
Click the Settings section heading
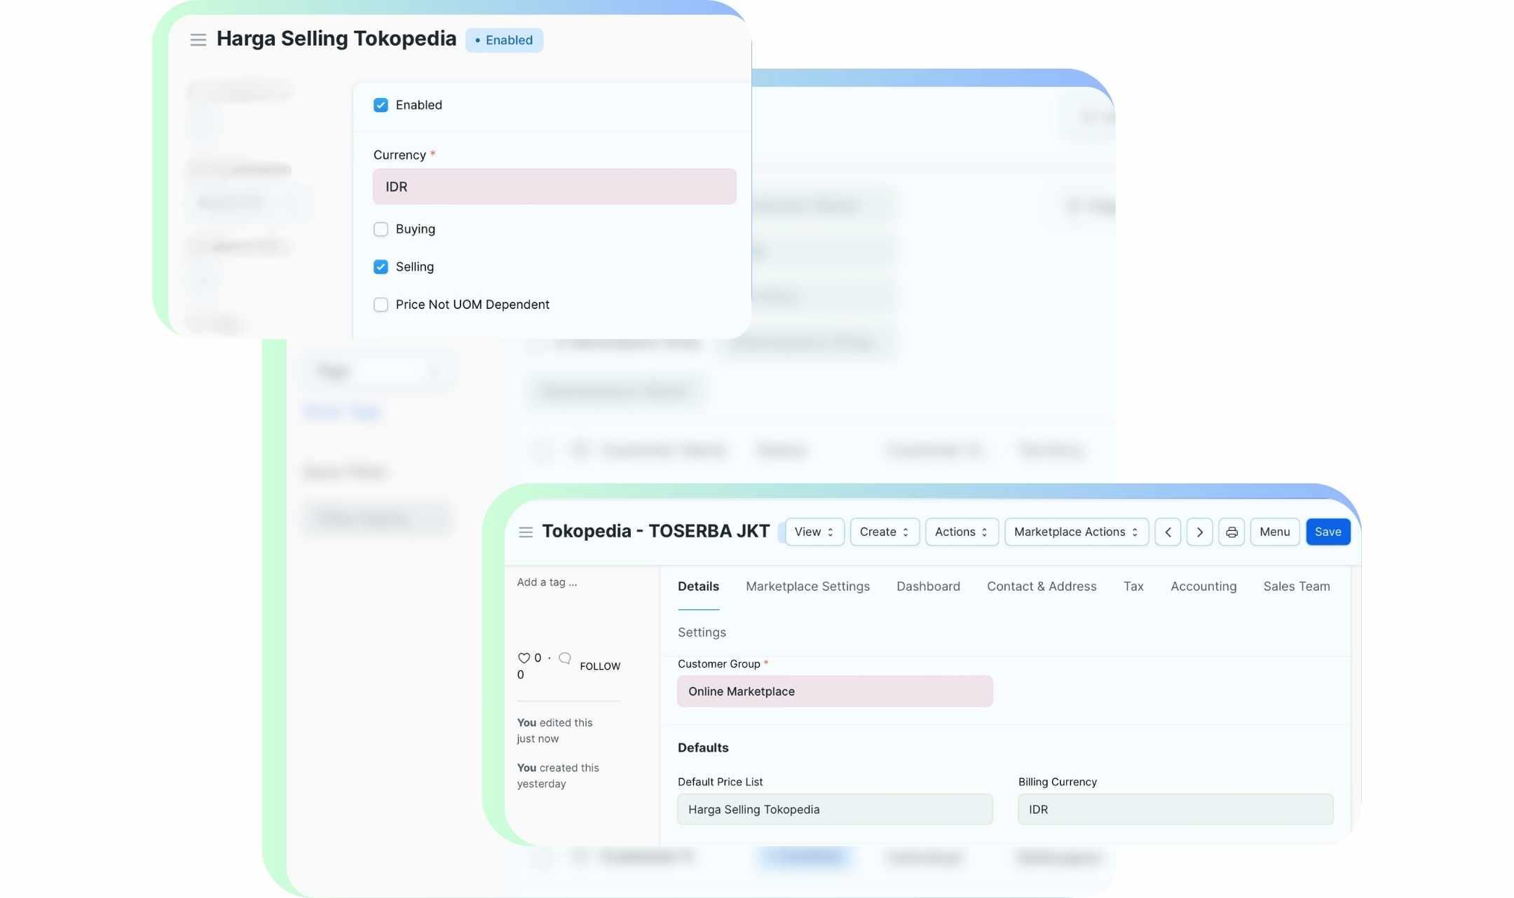(x=702, y=633)
